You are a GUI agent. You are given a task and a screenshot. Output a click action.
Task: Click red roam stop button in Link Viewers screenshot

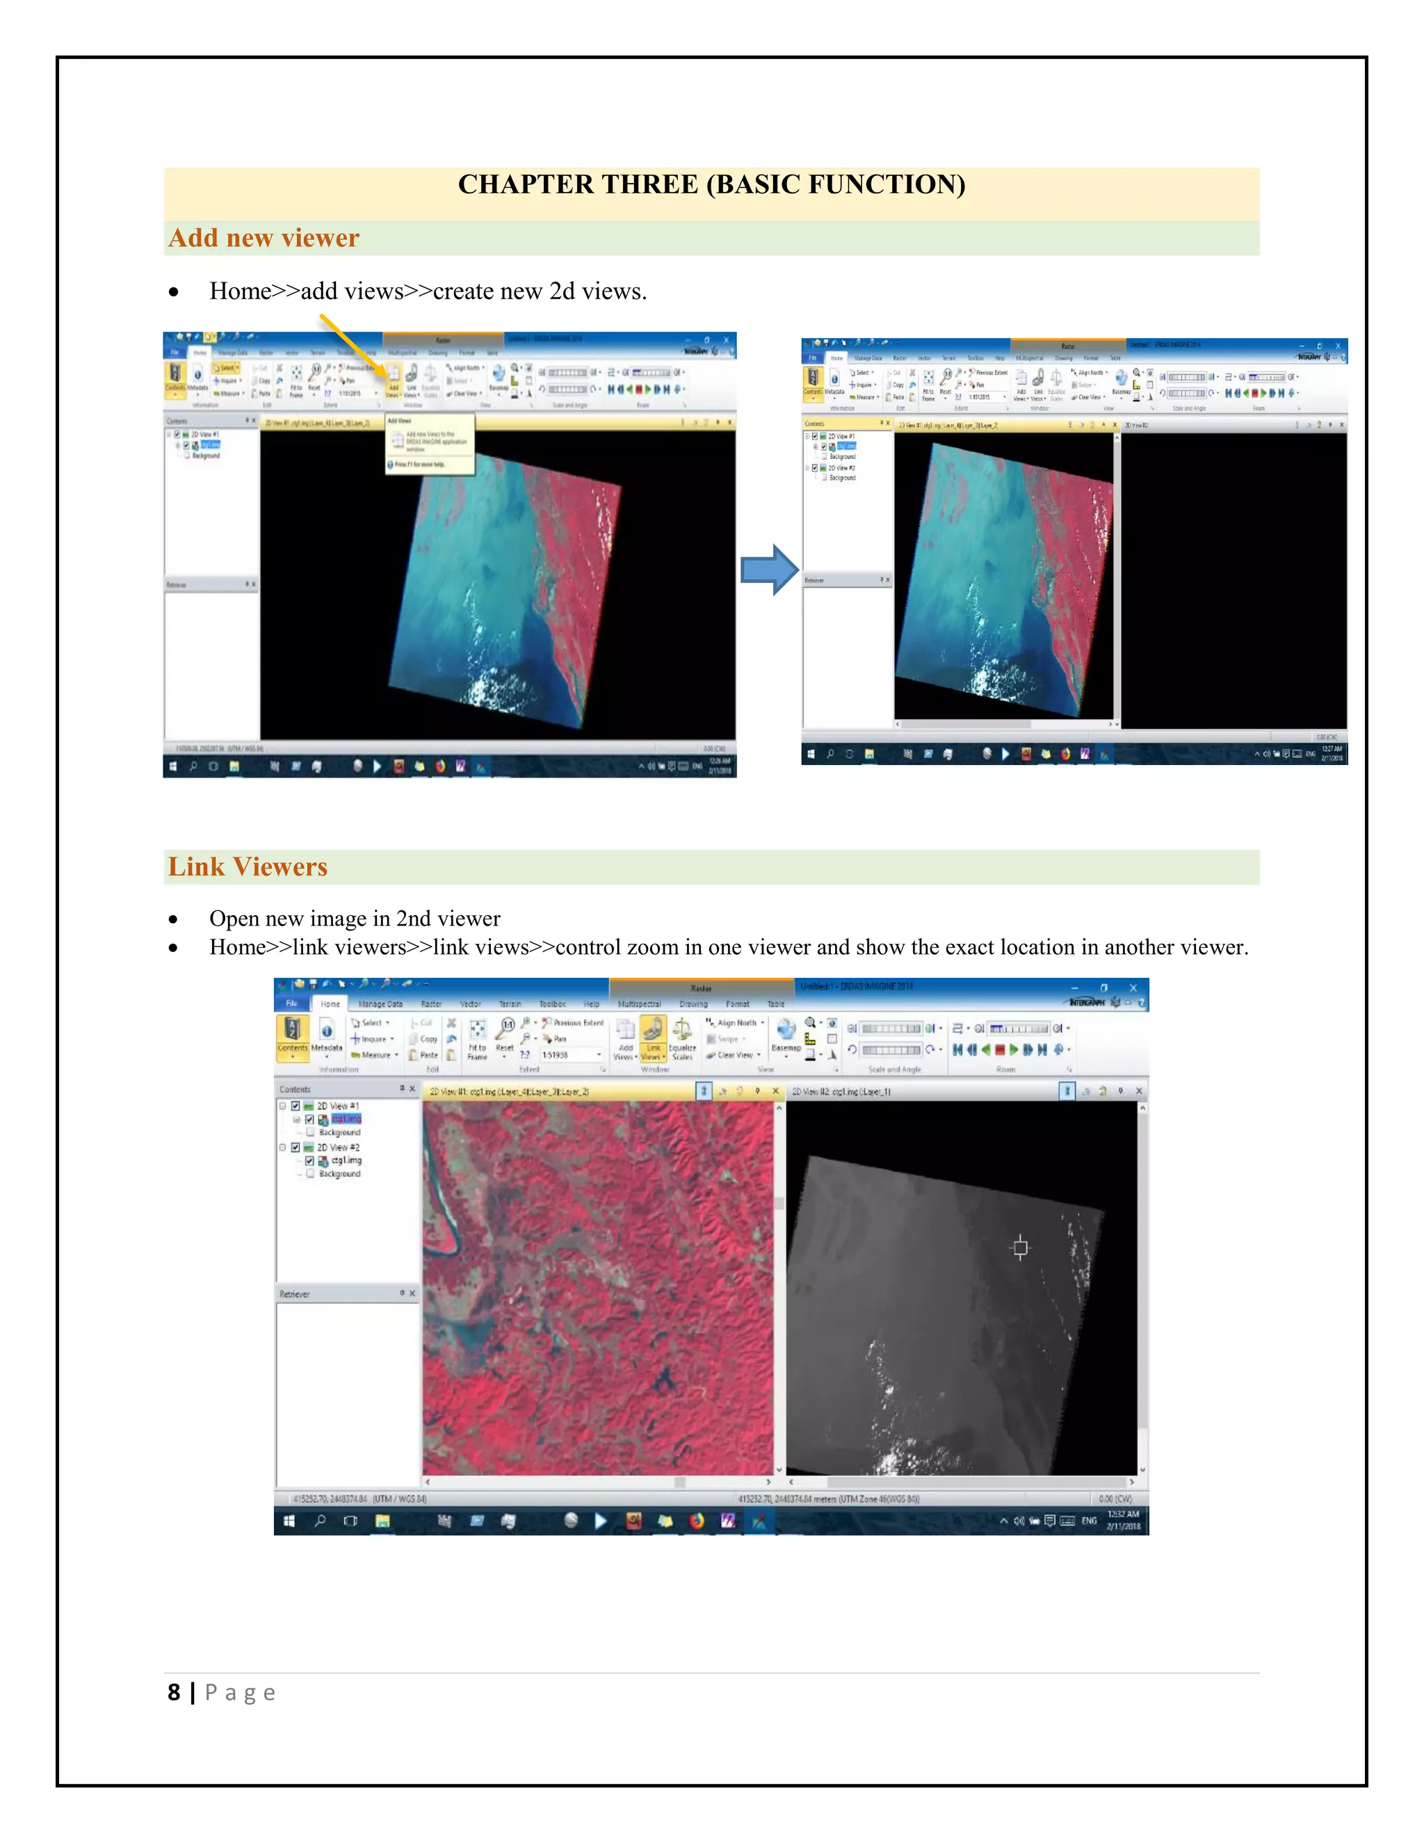(x=1000, y=1049)
